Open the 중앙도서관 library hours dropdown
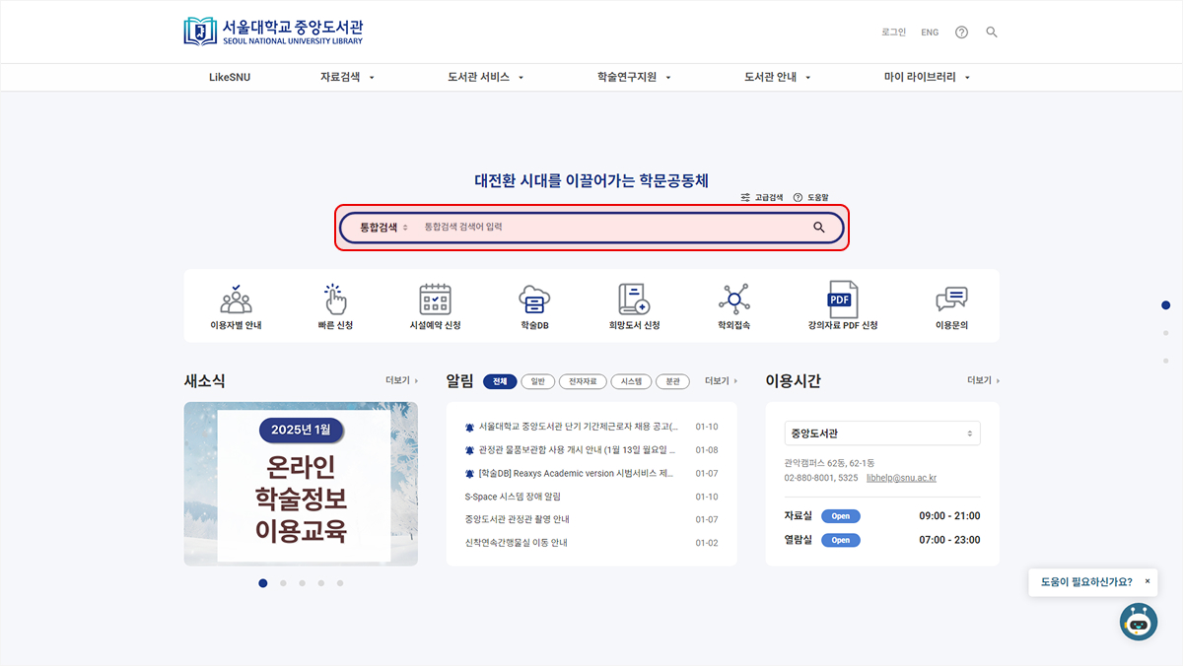Image resolution: width=1183 pixels, height=666 pixels. 881,433
